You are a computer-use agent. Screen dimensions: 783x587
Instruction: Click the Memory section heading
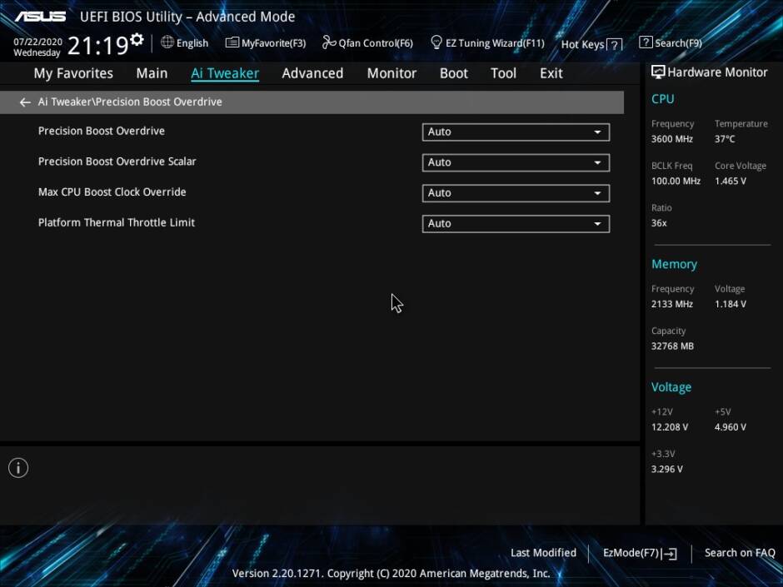tap(674, 264)
